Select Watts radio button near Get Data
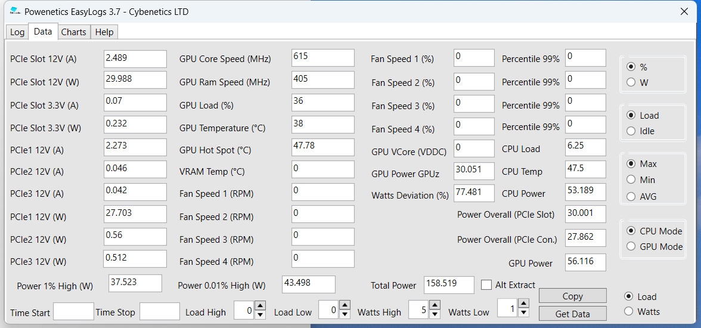The height and width of the screenshot is (328, 701). pos(628,311)
